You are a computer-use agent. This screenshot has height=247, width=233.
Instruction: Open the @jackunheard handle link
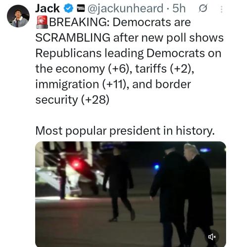(x=125, y=8)
